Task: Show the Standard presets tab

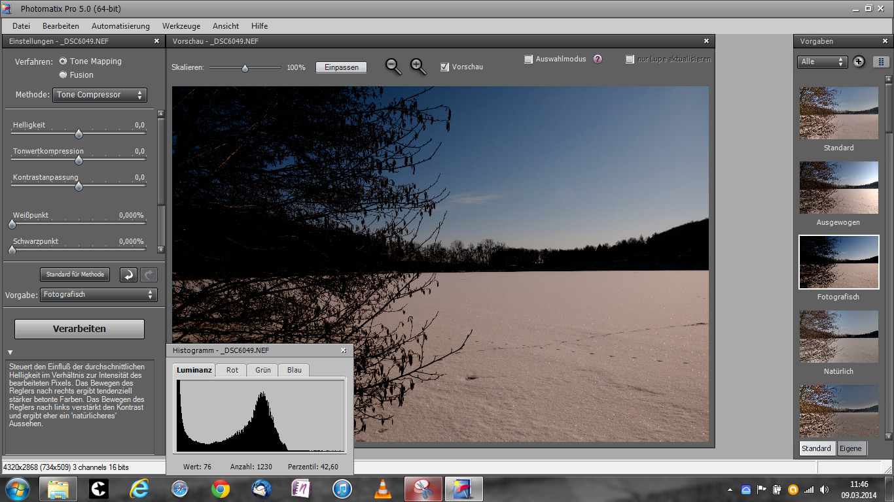Action: (817, 448)
